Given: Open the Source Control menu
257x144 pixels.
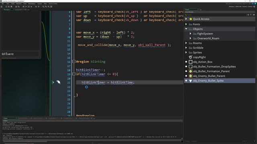Looking at the screenshot, I should pos(53,4).
